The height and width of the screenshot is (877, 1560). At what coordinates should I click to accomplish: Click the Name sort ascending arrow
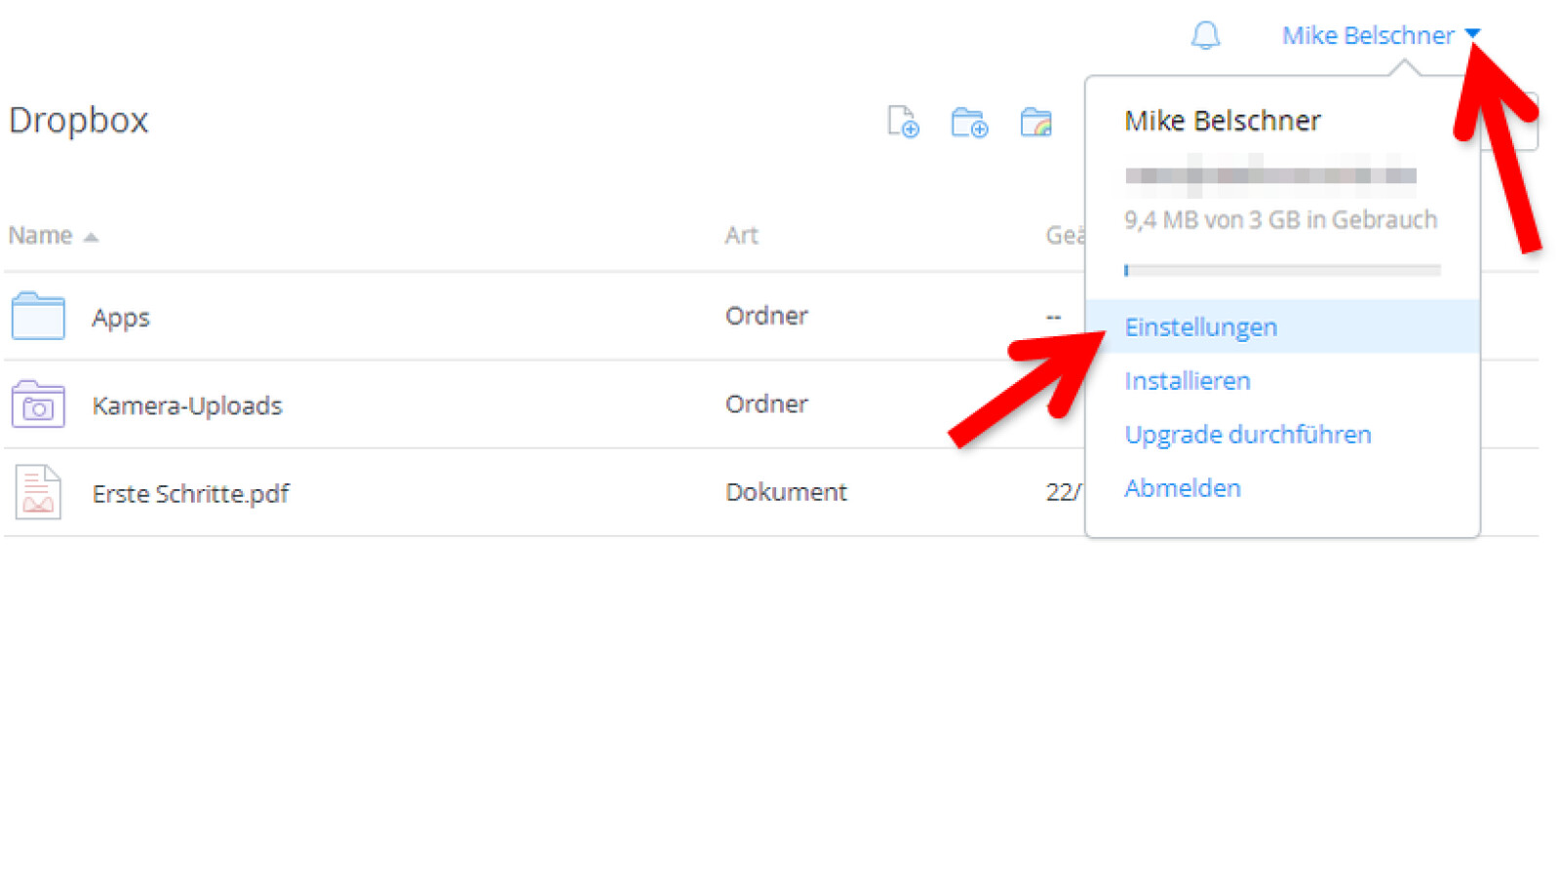pos(91,237)
